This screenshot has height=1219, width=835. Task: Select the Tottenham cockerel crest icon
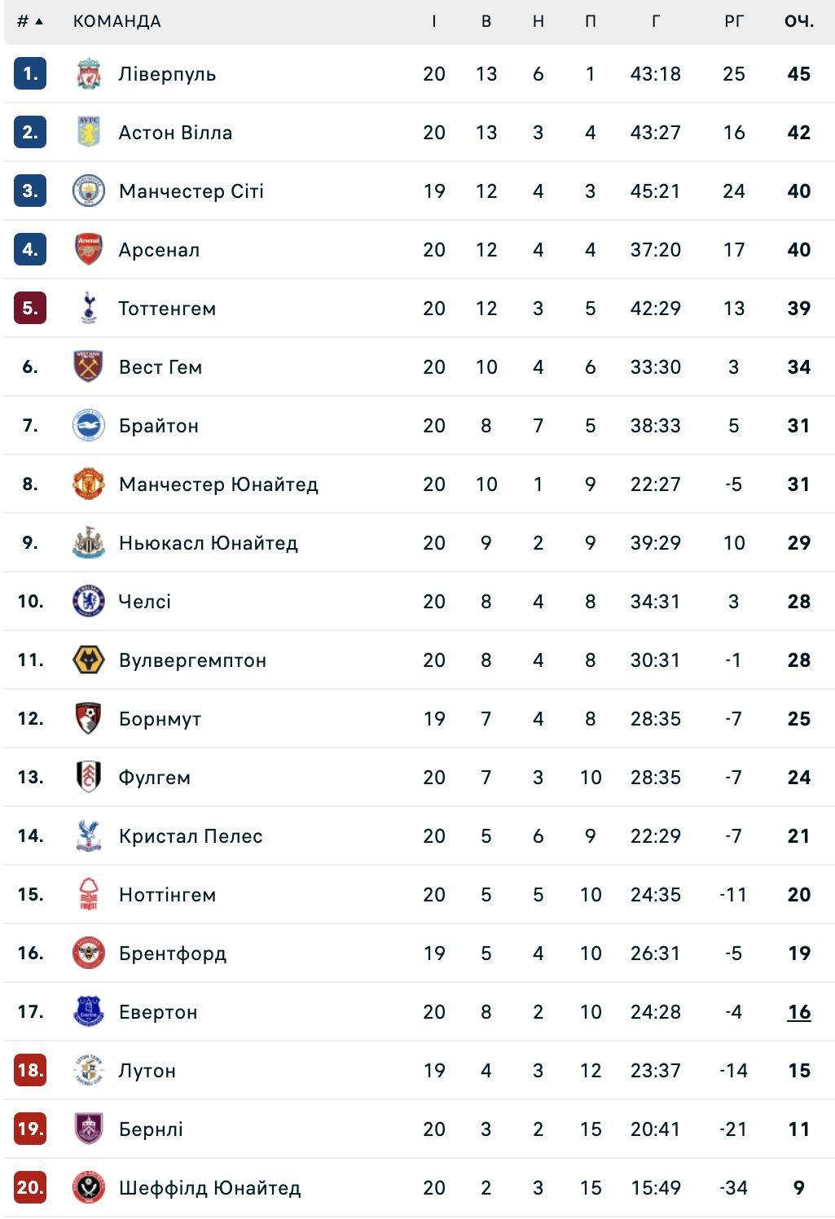(x=88, y=309)
